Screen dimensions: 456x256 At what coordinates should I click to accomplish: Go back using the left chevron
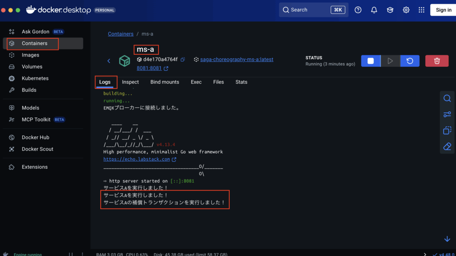coord(109,61)
